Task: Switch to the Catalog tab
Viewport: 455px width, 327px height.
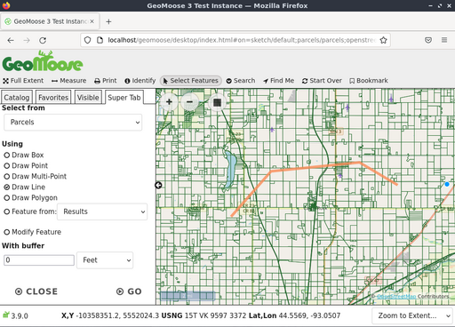Action: tap(17, 98)
